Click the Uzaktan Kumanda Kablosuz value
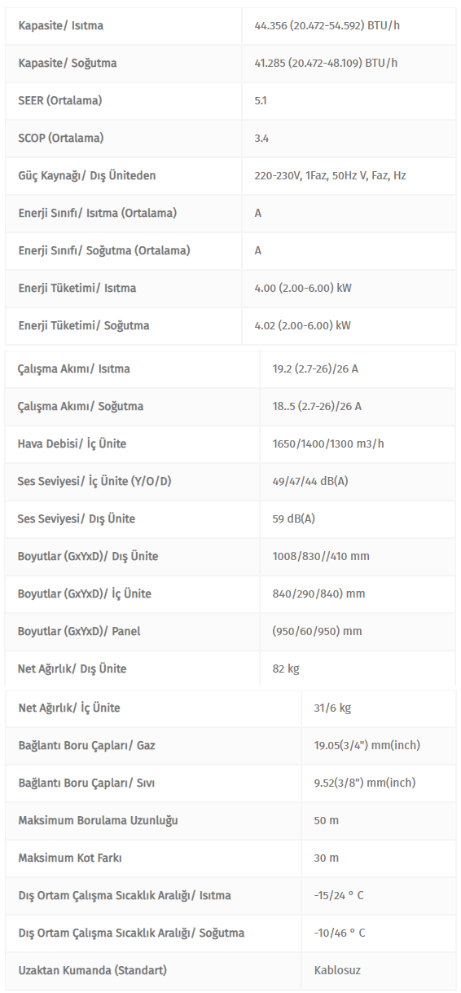This screenshot has width=461, height=993. point(337,971)
